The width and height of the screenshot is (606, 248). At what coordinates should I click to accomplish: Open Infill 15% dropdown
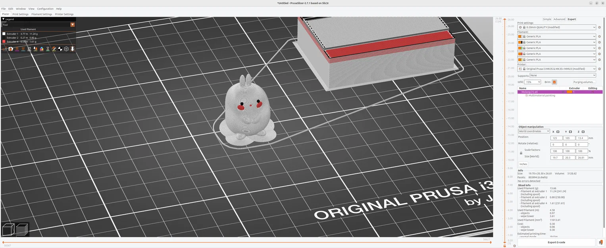click(x=533, y=82)
